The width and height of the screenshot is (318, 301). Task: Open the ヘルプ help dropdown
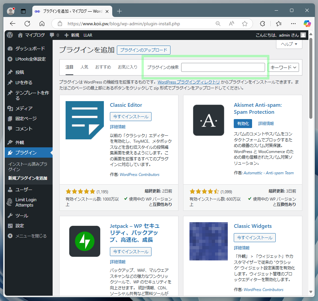289,44
